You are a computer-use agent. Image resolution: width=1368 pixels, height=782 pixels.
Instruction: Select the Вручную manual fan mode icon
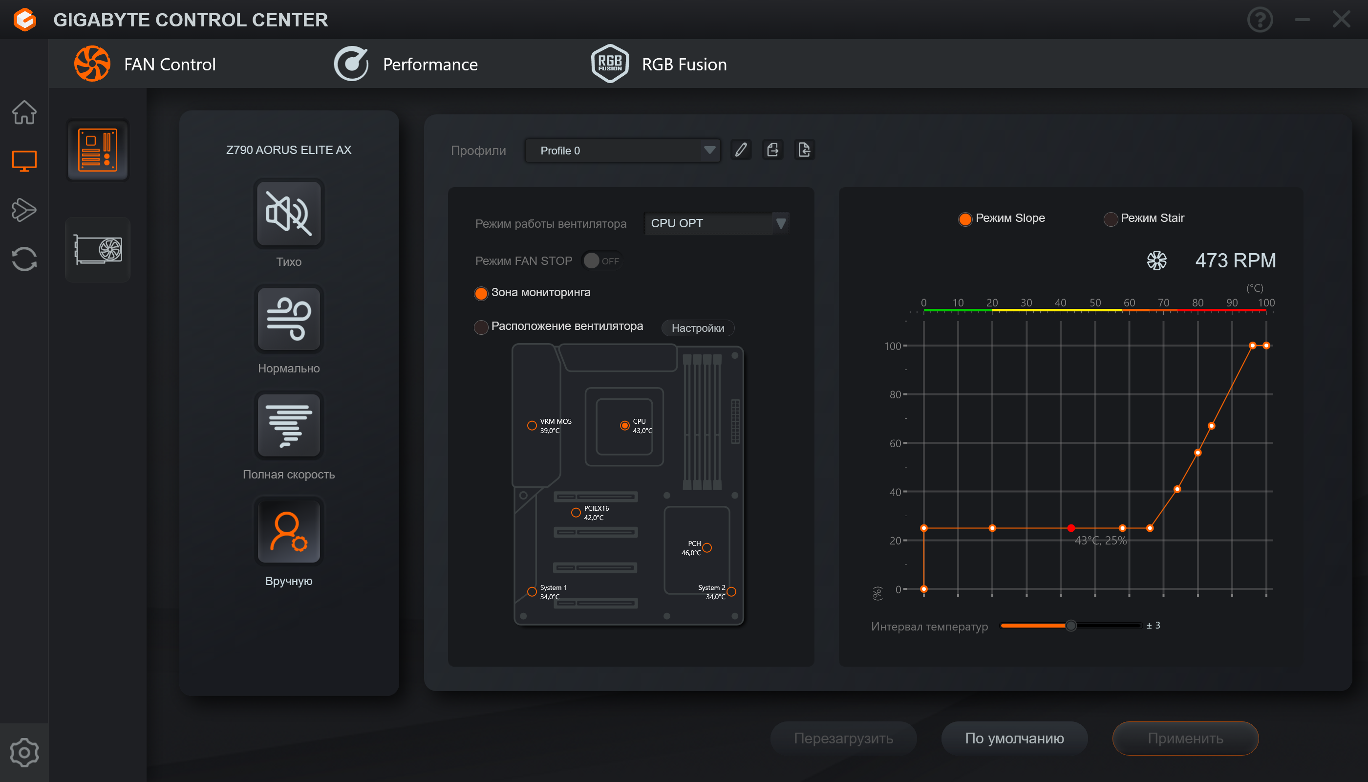tap(288, 532)
